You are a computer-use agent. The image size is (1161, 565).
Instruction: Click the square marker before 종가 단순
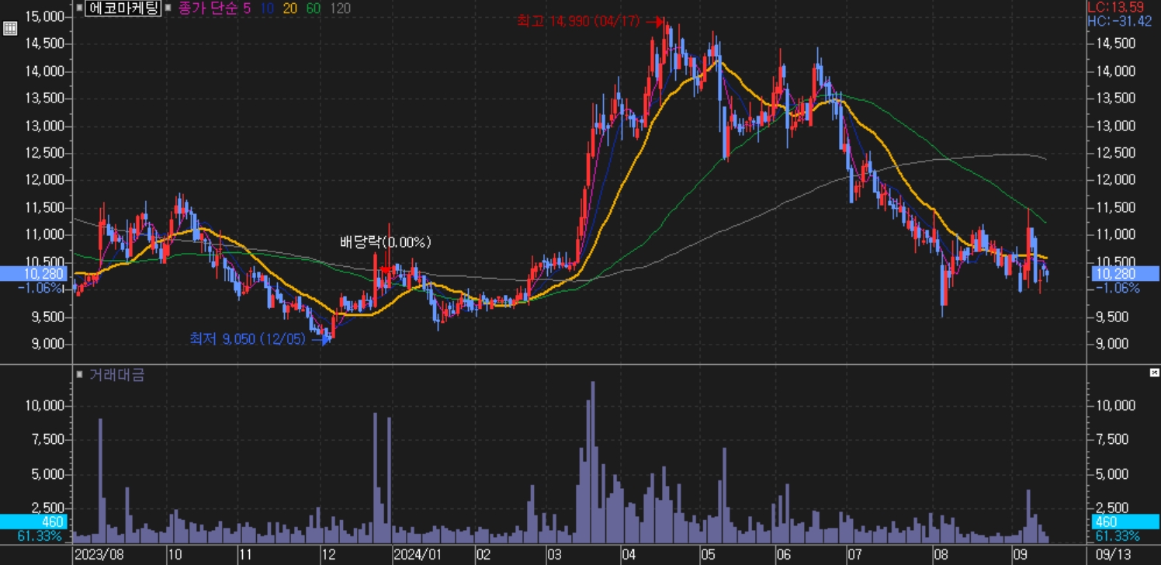[x=169, y=9]
